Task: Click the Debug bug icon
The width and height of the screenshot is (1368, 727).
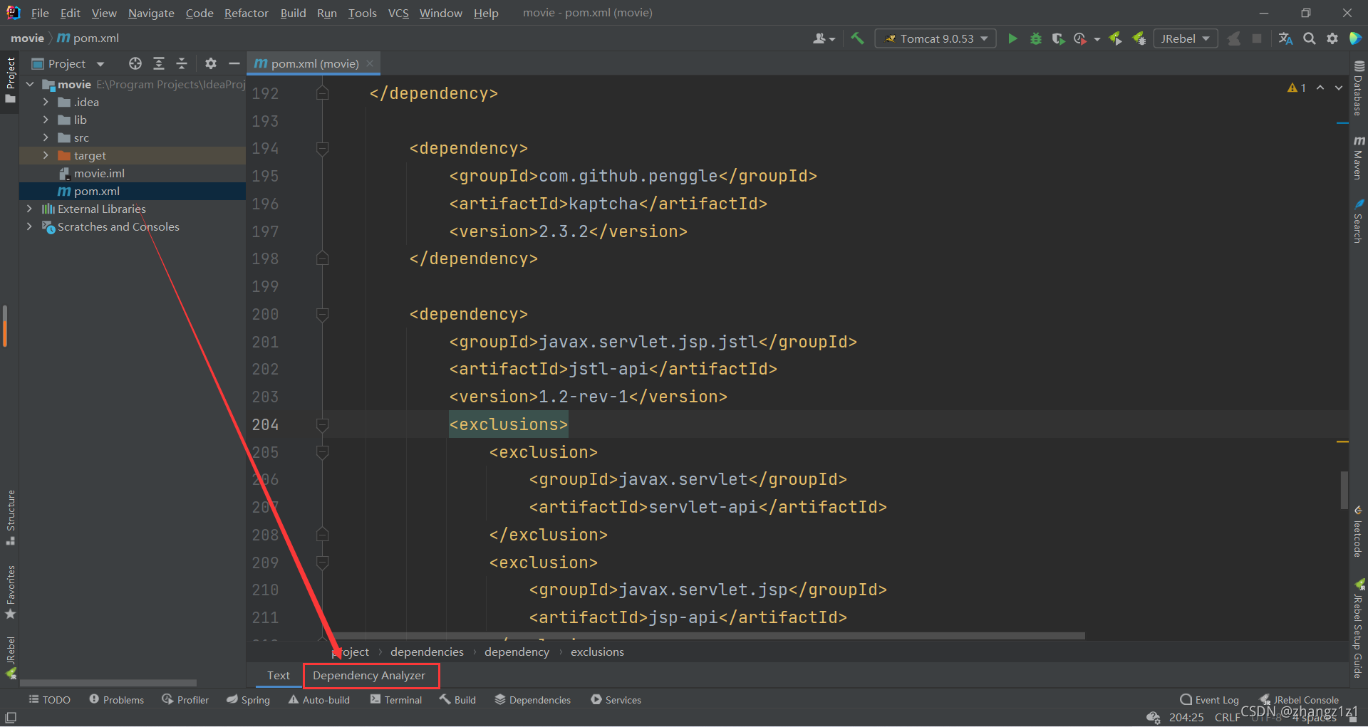Action: point(1035,38)
